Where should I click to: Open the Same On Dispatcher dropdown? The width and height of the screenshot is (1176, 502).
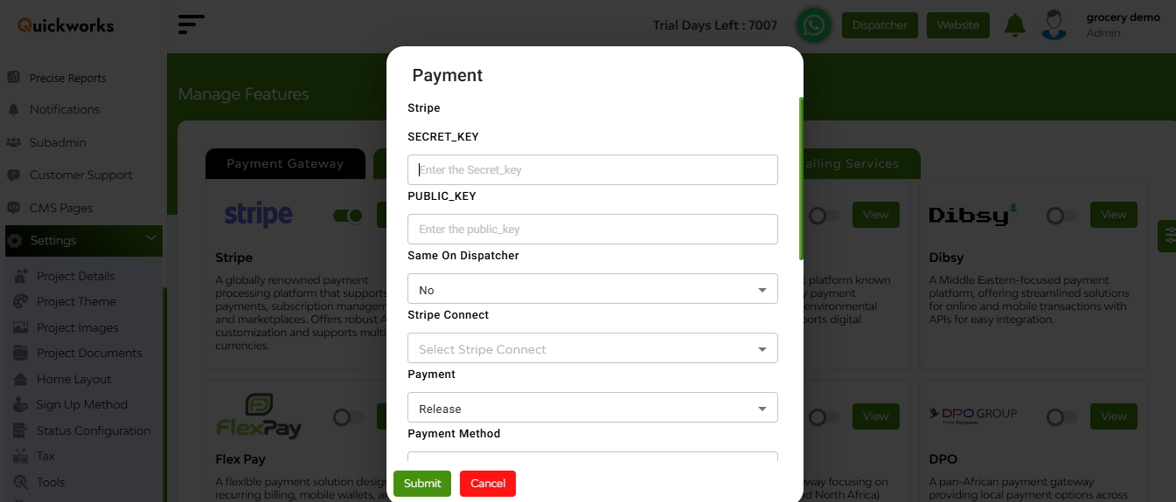click(x=593, y=289)
